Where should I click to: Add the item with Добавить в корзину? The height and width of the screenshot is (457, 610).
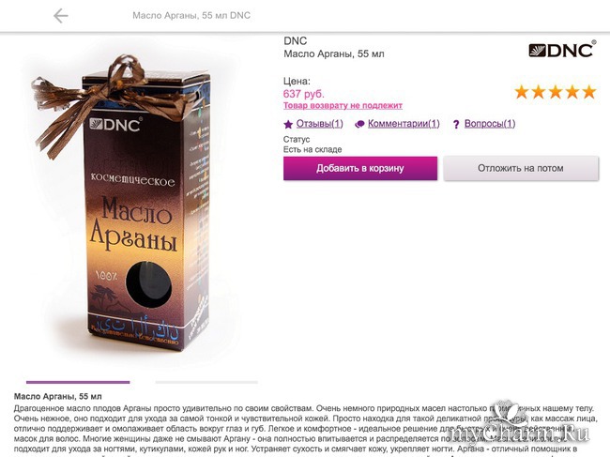click(360, 168)
